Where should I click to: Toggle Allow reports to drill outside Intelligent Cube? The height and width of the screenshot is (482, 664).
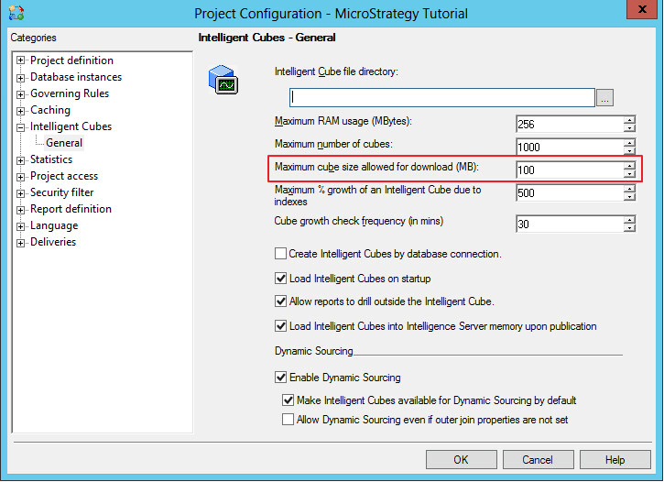tap(280, 301)
